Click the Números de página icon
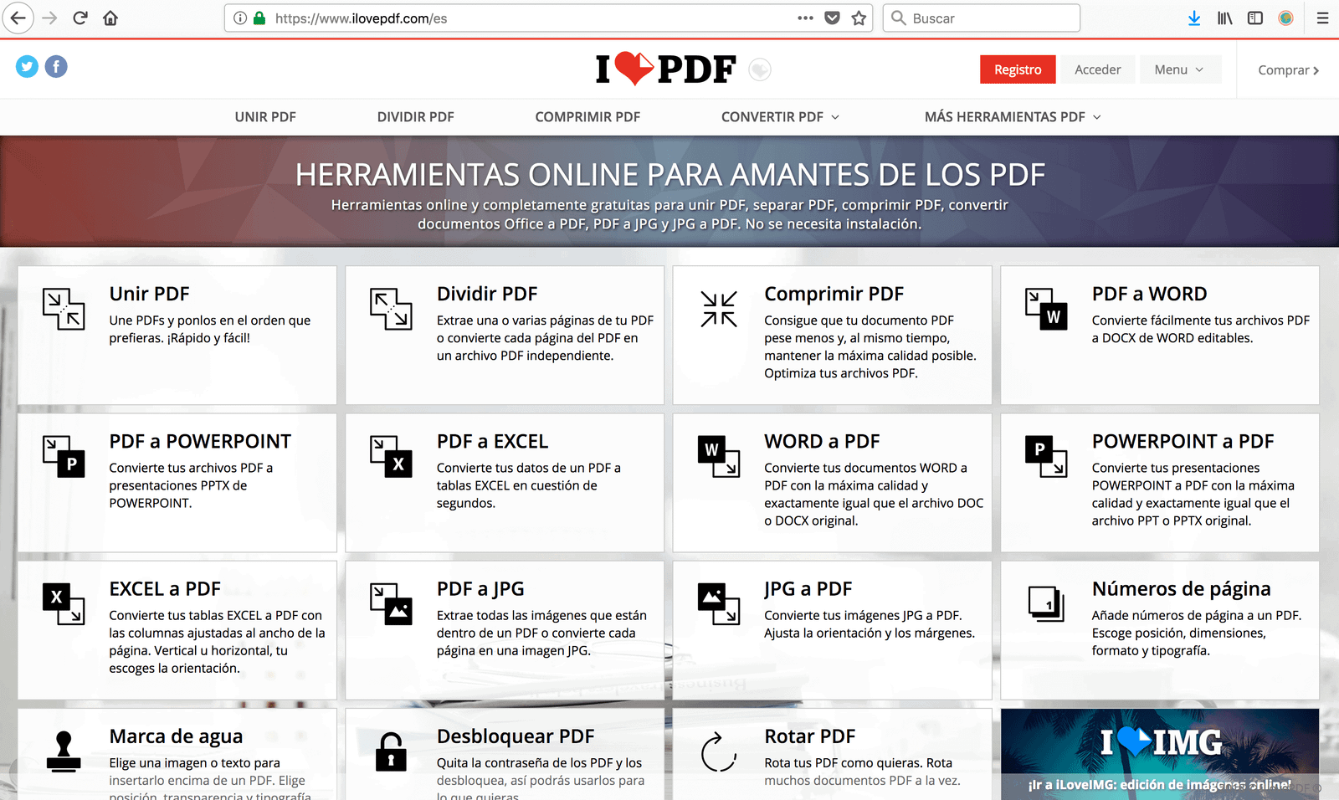Viewport: 1339px width, 800px height. coord(1046,603)
